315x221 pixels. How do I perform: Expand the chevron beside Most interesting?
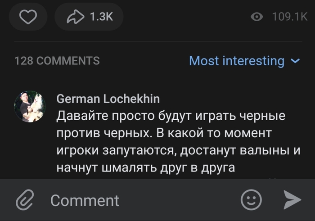click(x=296, y=61)
